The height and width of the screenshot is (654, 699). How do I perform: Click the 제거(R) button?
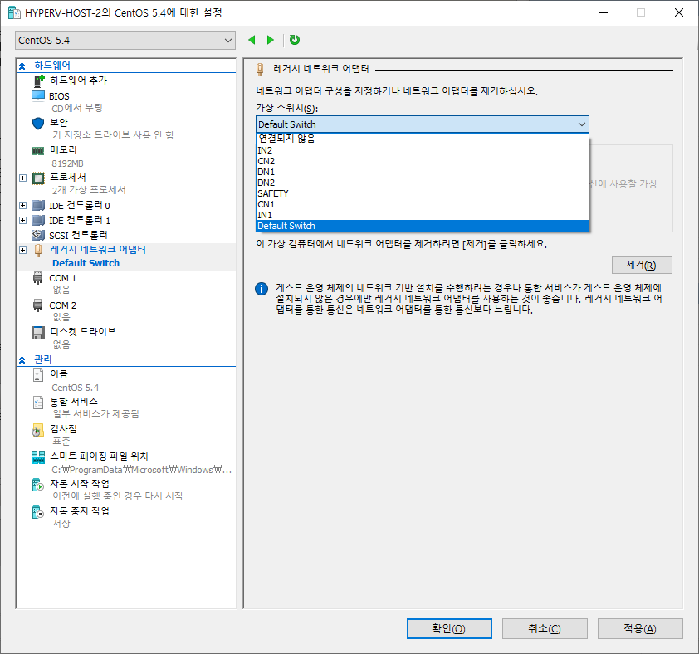coord(641,265)
